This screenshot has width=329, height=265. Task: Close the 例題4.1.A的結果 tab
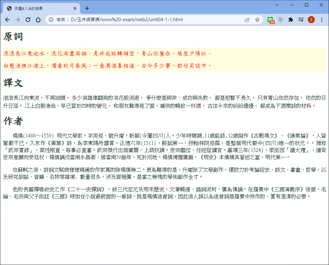click(x=75, y=8)
